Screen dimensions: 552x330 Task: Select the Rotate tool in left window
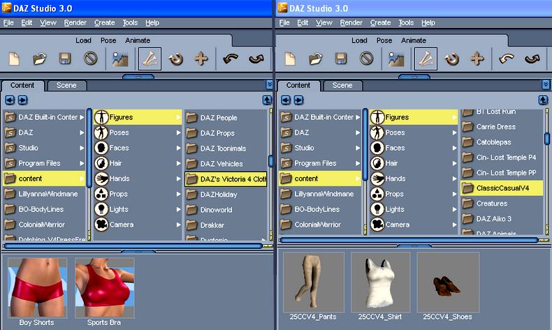175,59
